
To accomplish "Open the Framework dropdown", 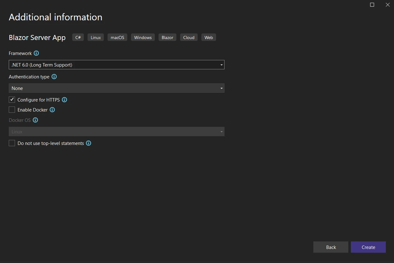I will click(x=116, y=65).
